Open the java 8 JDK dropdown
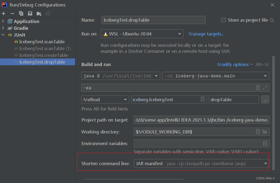280x183 pixels. pos(121,76)
